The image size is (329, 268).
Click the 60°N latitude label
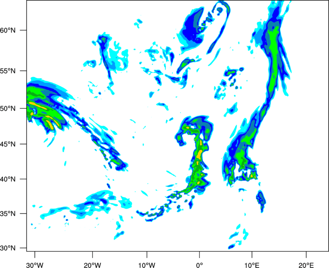[x=8, y=30]
